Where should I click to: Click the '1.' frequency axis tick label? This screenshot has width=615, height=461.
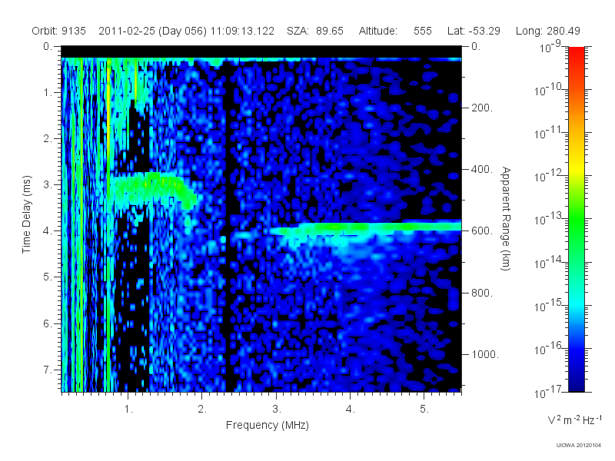click(128, 410)
